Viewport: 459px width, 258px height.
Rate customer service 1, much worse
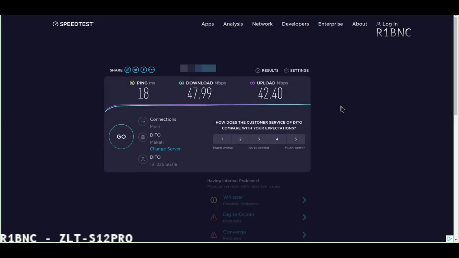point(222,139)
